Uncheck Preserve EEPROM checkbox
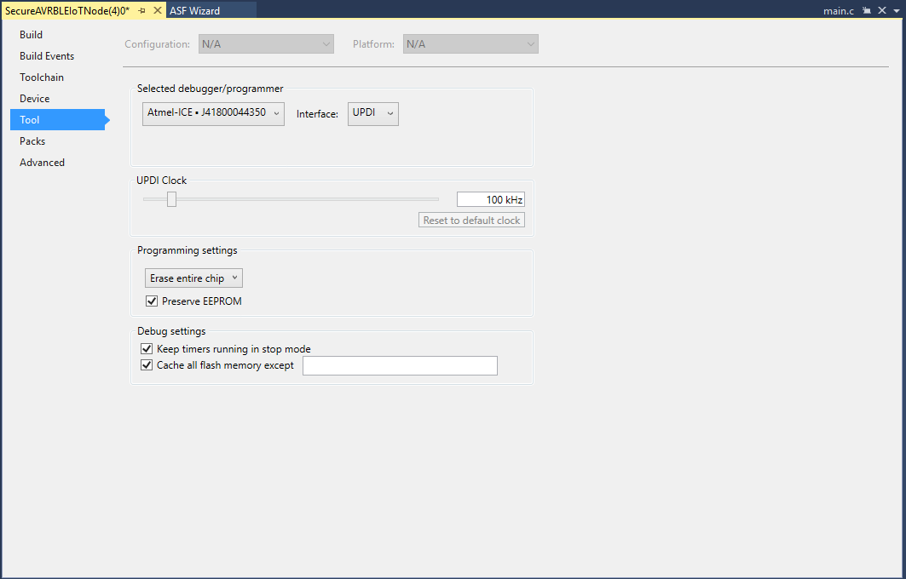 (x=152, y=301)
